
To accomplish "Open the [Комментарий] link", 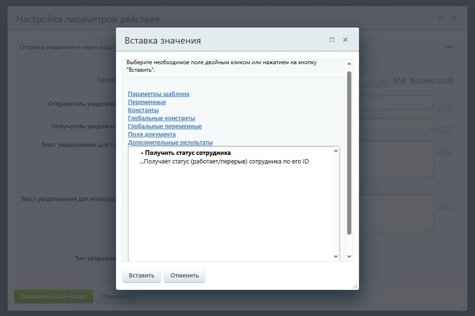I will coord(431,79).
